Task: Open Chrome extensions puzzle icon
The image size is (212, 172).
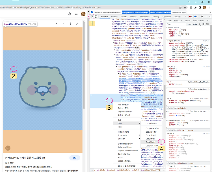Action: 195,7
